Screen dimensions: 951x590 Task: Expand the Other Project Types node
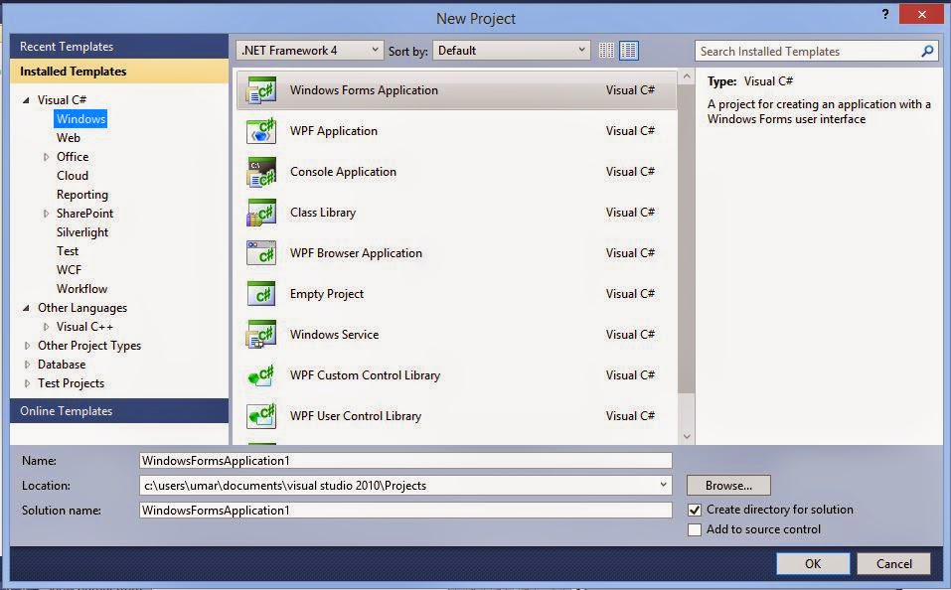(x=28, y=345)
